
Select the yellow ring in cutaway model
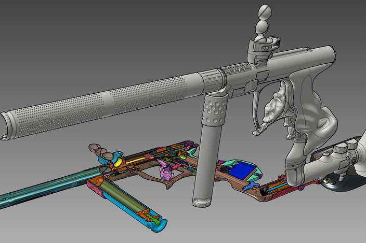point(117,163)
